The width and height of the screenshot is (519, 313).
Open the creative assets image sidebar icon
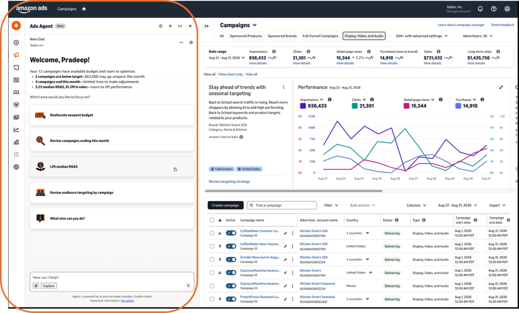(x=16, y=117)
